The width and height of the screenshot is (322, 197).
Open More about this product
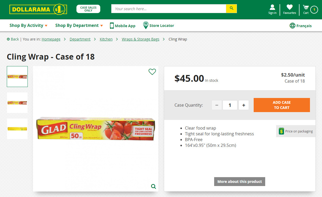(x=240, y=181)
